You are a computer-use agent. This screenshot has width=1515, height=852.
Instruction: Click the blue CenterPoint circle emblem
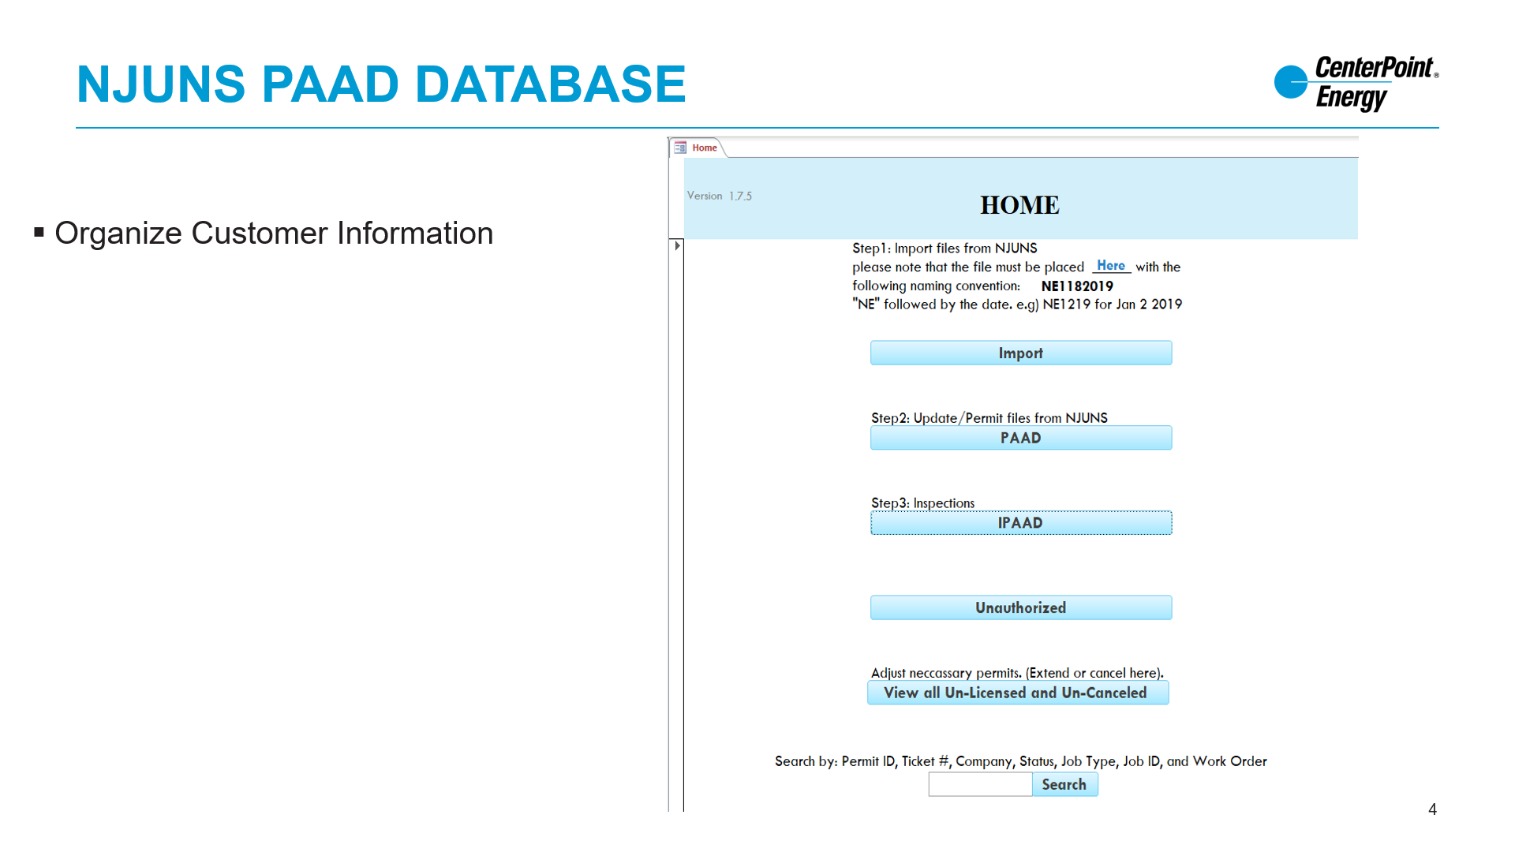click(1290, 82)
